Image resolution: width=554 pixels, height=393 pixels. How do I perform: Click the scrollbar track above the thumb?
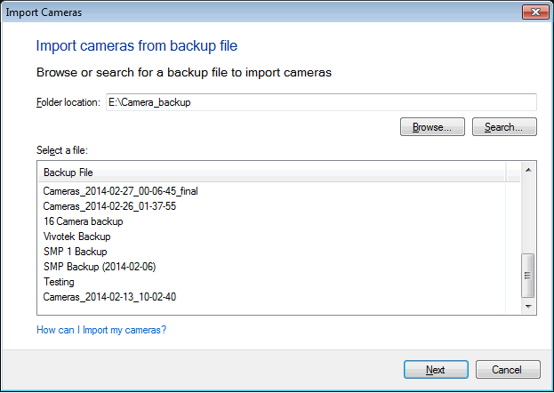click(528, 213)
